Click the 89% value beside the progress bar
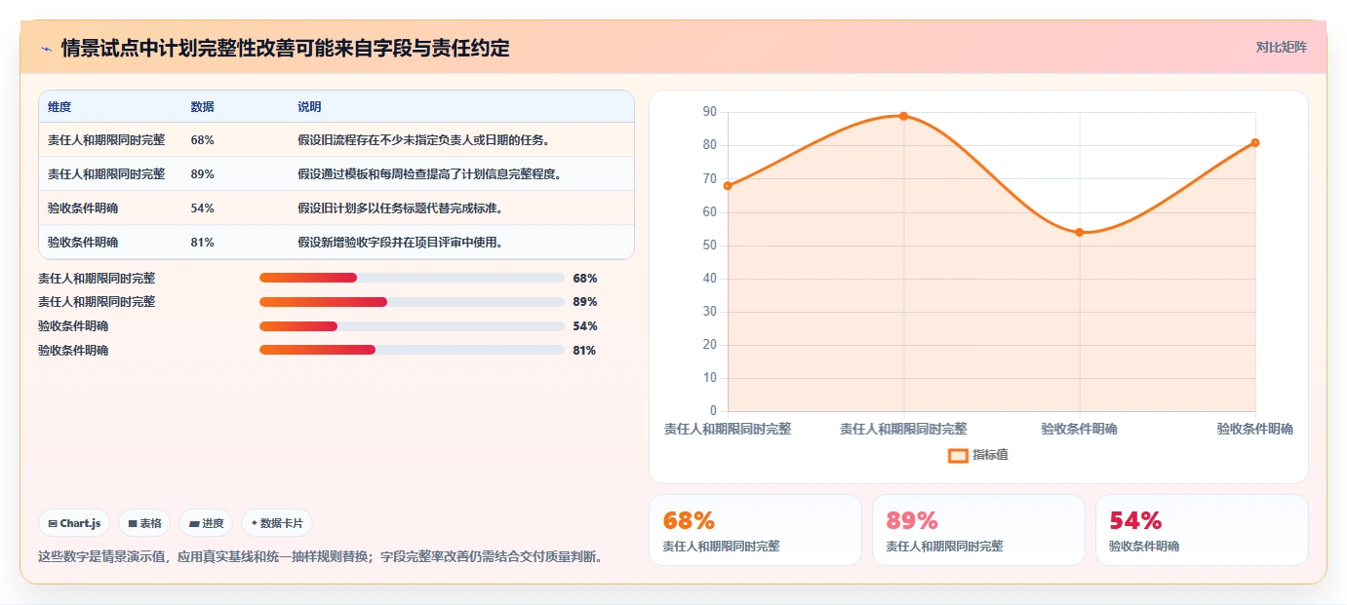Screen dimensions: 1347x605 tap(585, 302)
